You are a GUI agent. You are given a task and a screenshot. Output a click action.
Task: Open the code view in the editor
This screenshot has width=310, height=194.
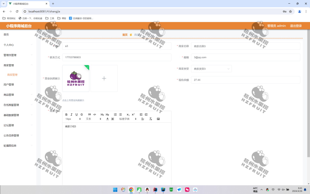tap(94, 115)
